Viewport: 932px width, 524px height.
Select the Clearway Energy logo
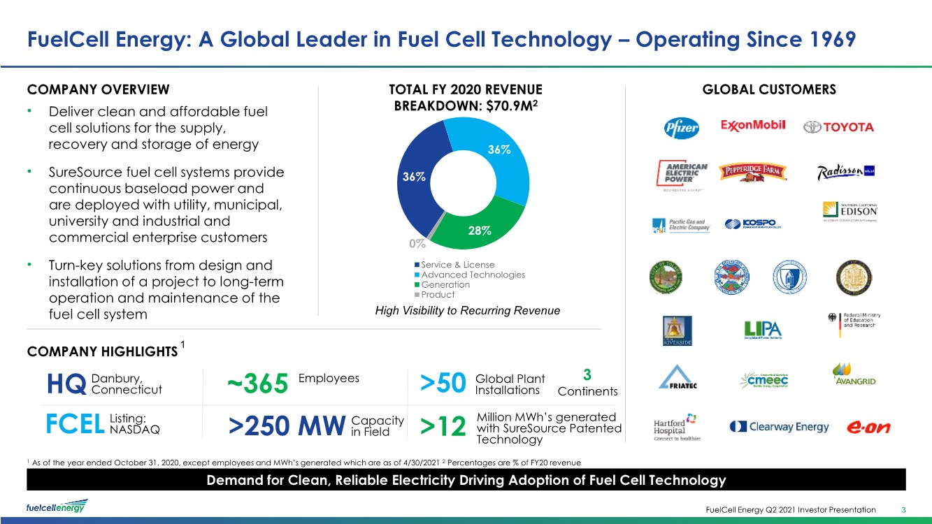coord(779,426)
